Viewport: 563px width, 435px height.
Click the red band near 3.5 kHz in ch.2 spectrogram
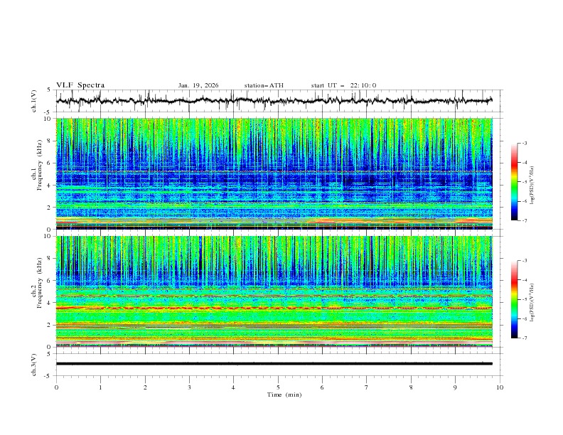point(274,308)
